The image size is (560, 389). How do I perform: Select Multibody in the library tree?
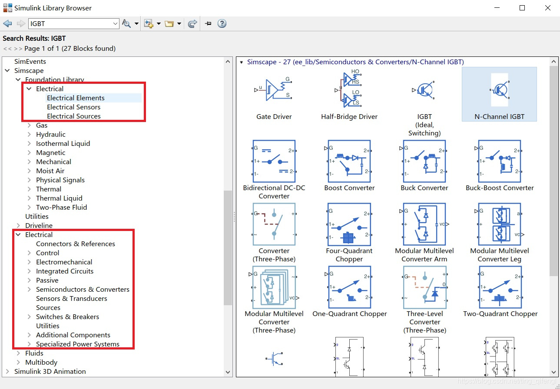coord(41,362)
